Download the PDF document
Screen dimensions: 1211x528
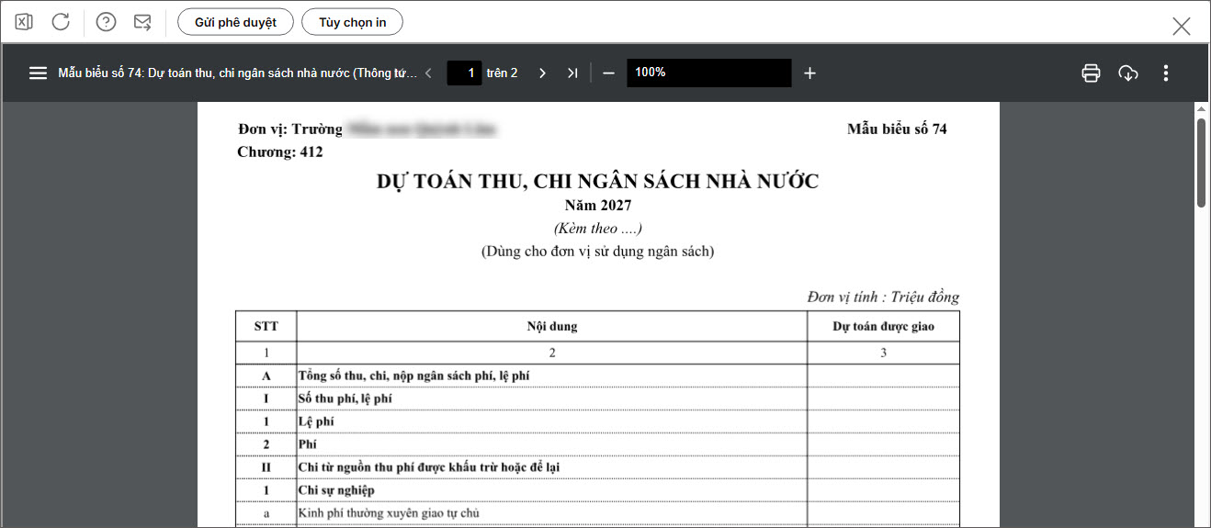(1128, 73)
